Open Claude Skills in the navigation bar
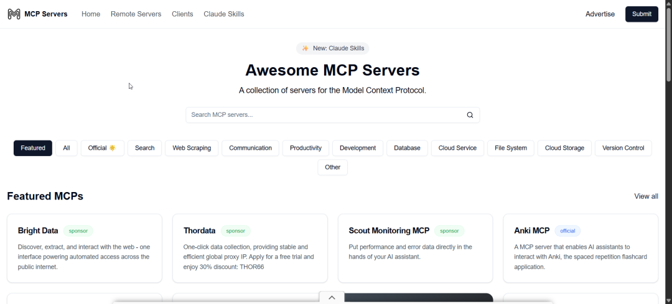 [x=224, y=14]
